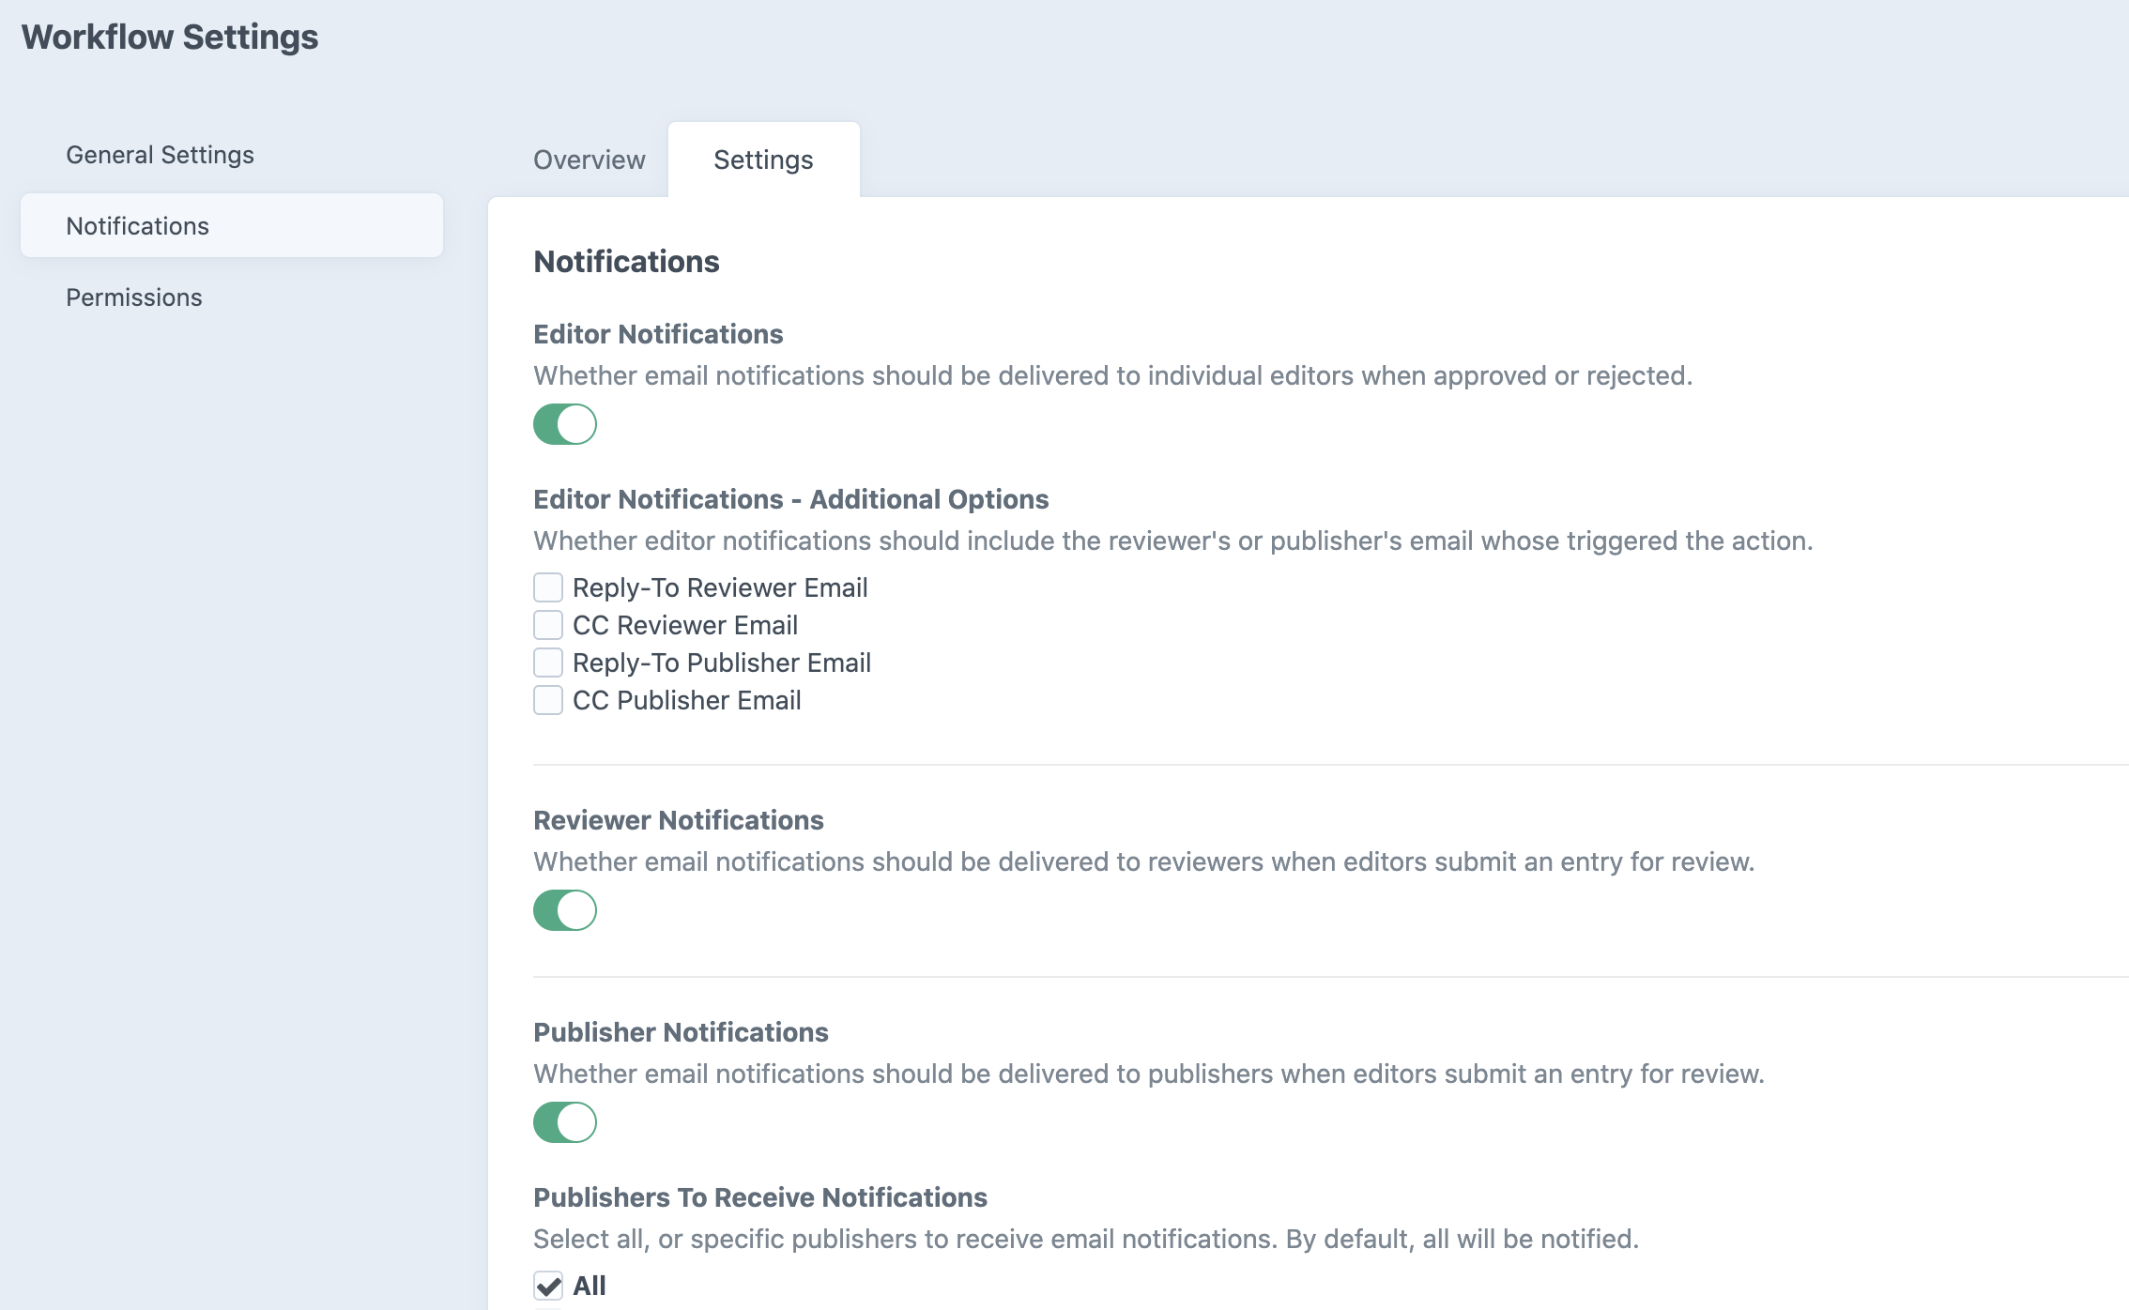Enable CC Reviewer Email
Viewport: 2129px width, 1310px height.
547,624
